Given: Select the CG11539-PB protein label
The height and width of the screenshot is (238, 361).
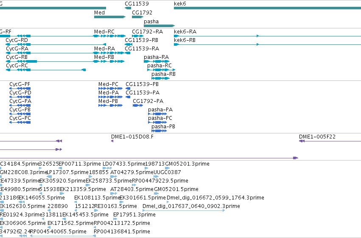Looking at the screenshot, I should click(x=142, y=84).
